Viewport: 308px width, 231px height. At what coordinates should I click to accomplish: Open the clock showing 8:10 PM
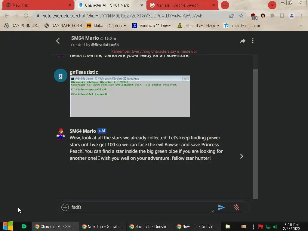(x=291, y=226)
